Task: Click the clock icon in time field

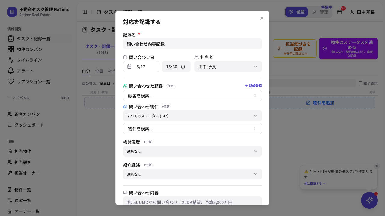Action: pyautogui.click(x=183, y=67)
